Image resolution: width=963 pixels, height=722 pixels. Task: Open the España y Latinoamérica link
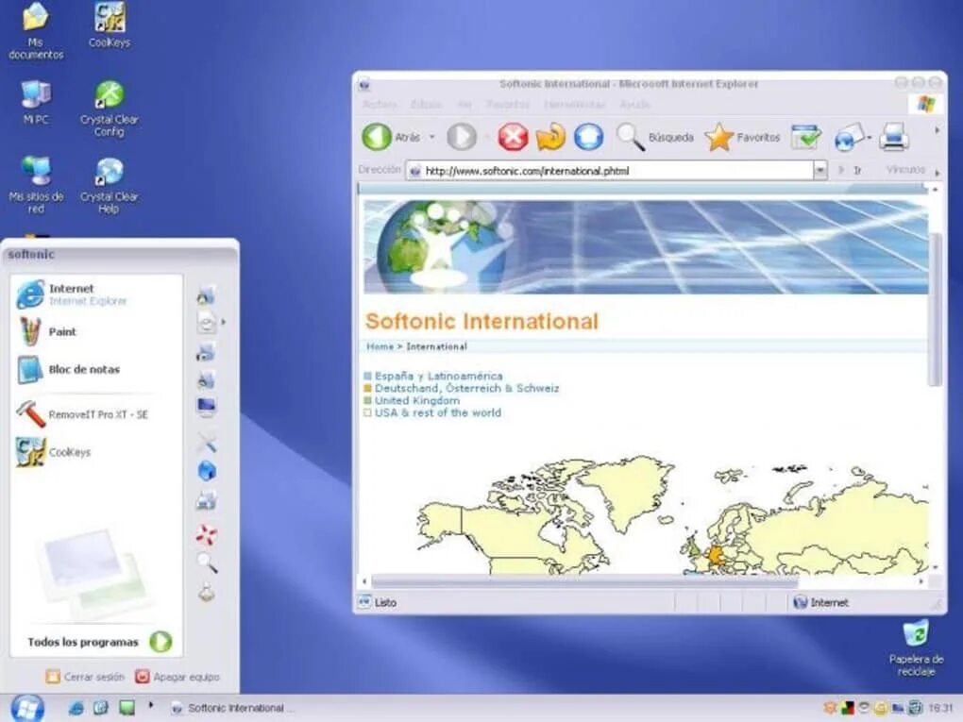pos(438,376)
